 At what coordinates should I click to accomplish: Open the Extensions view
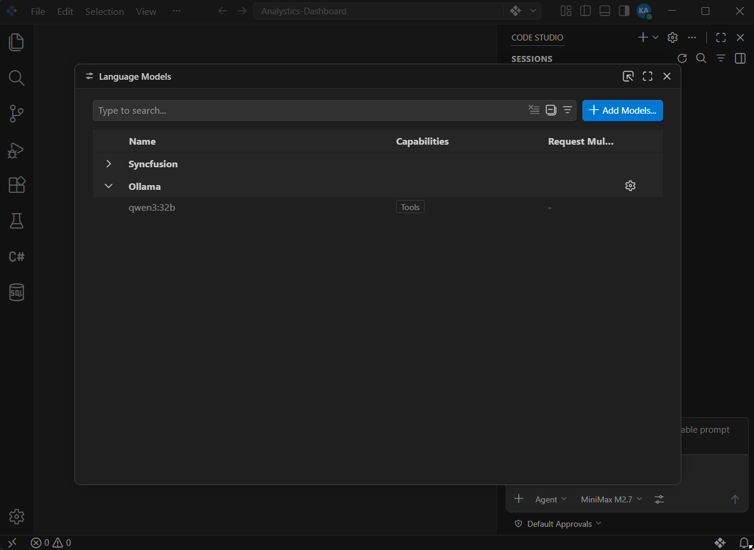point(17,185)
